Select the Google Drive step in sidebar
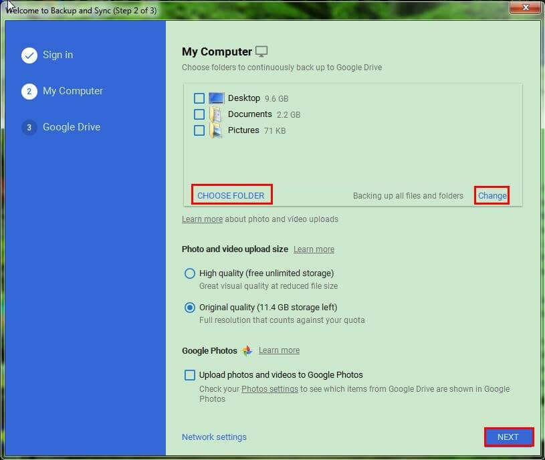 (73, 127)
